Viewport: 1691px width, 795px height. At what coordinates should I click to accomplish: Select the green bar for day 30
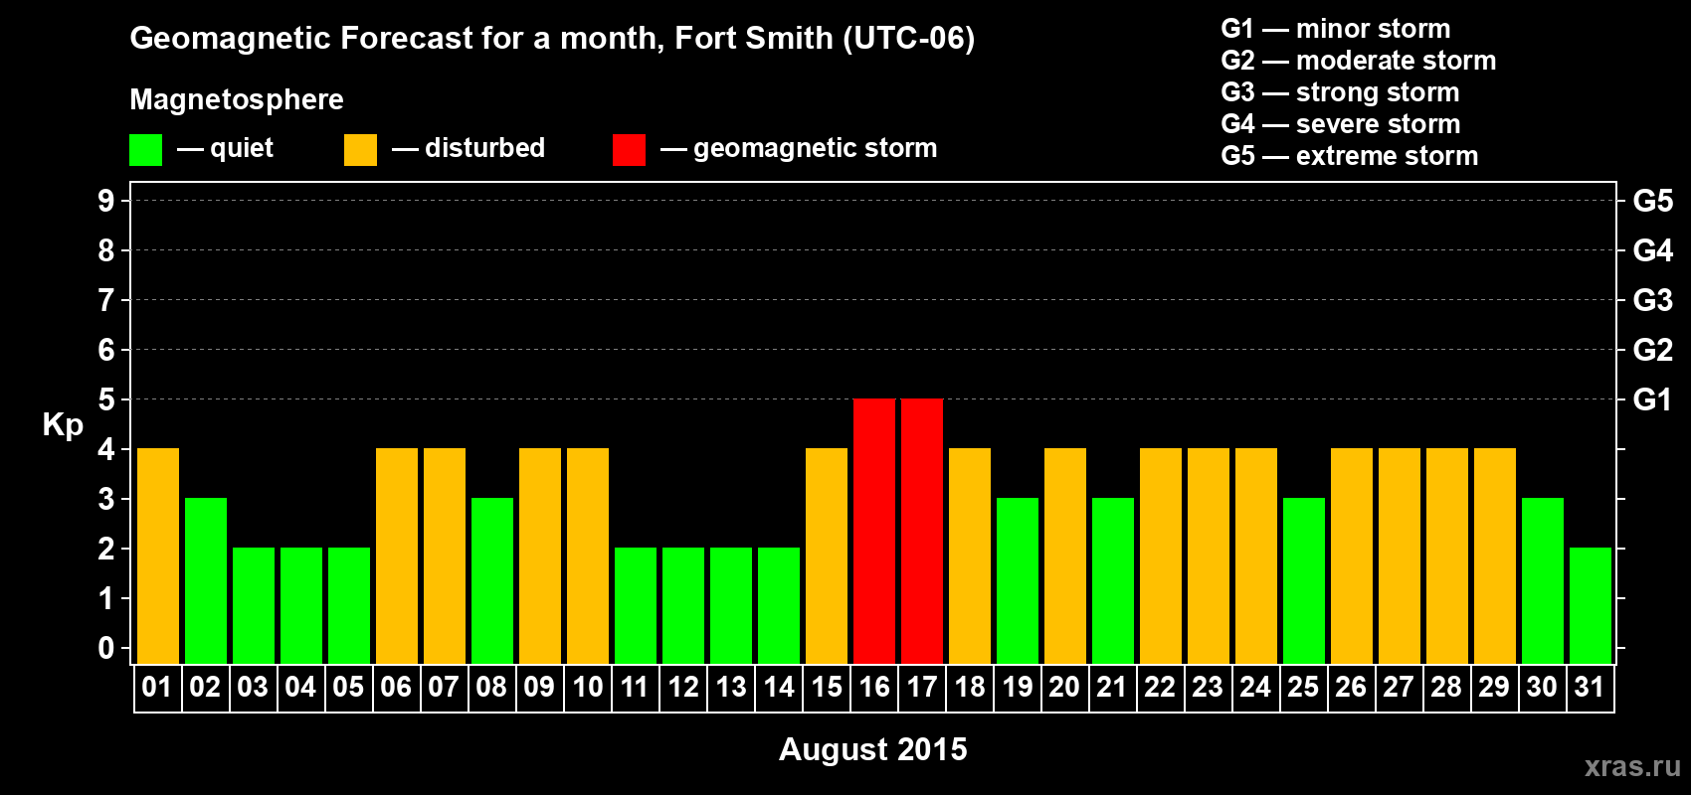point(1543,581)
